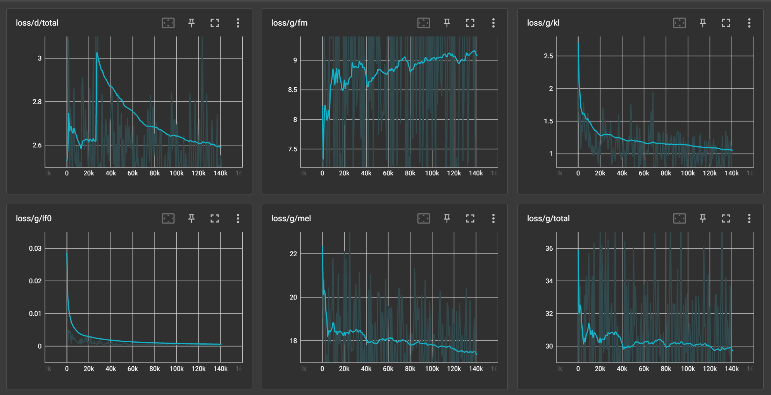771x395 pixels.
Task: Fit domain to data on loss/g/lf0 chart
Action: (168, 218)
